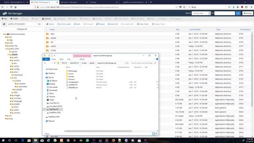Select the cgi-bin folder in tree
The width and height of the screenshot is (254, 143).
tap(14, 52)
